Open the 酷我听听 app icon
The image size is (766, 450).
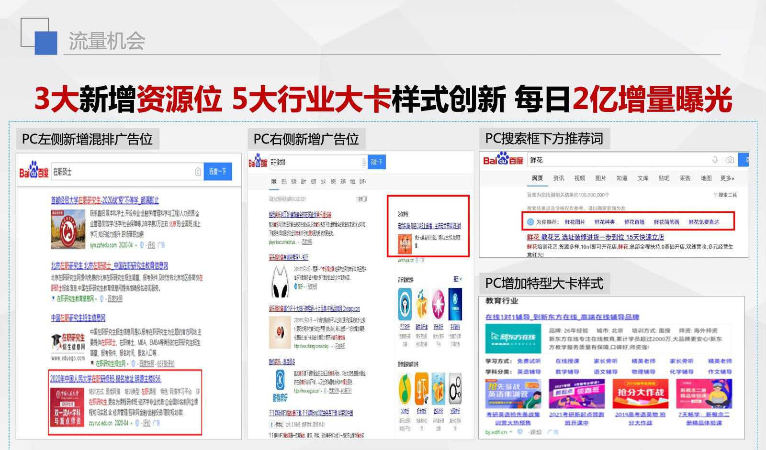click(x=439, y=389)
